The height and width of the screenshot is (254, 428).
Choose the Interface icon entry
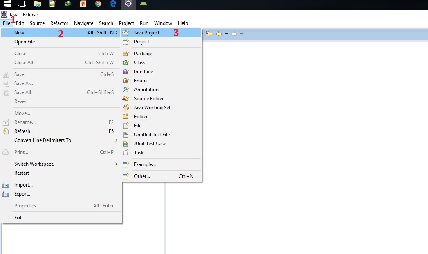click(x=126, y=72)
